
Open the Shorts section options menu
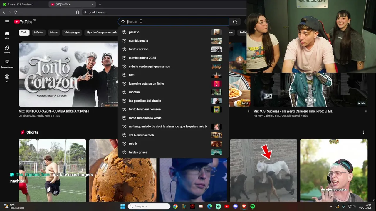click(x=363, y=132)
